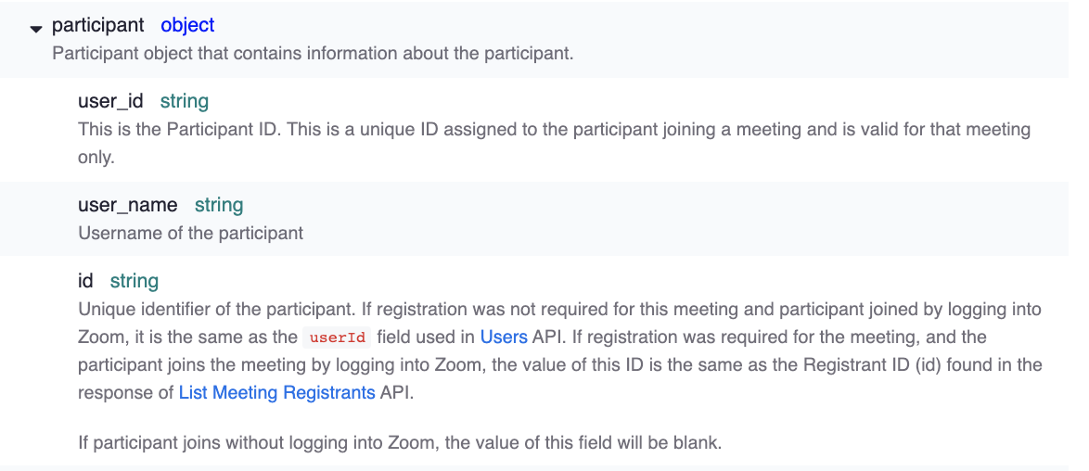Click the 'field will be blank' text
Viewport: 1089px width, 471px height.
(x=649, y=442)
